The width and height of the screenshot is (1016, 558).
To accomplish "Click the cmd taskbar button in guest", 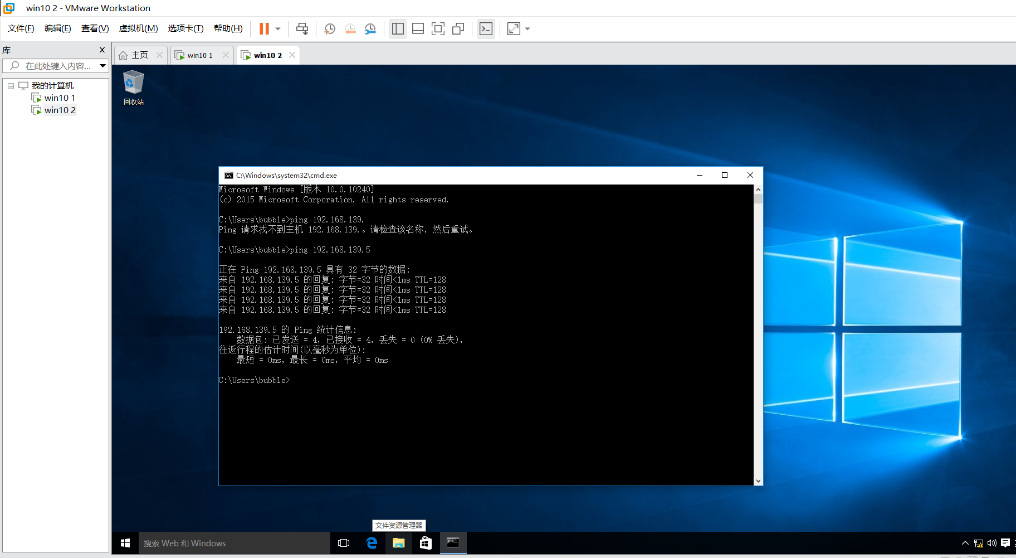I will pos(453,543).
